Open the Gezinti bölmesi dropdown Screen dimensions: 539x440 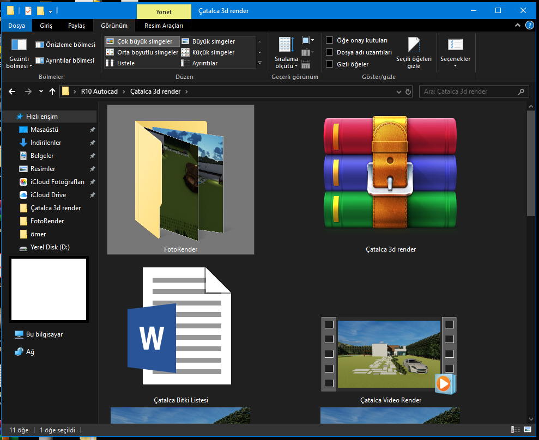tap(19, 53)
